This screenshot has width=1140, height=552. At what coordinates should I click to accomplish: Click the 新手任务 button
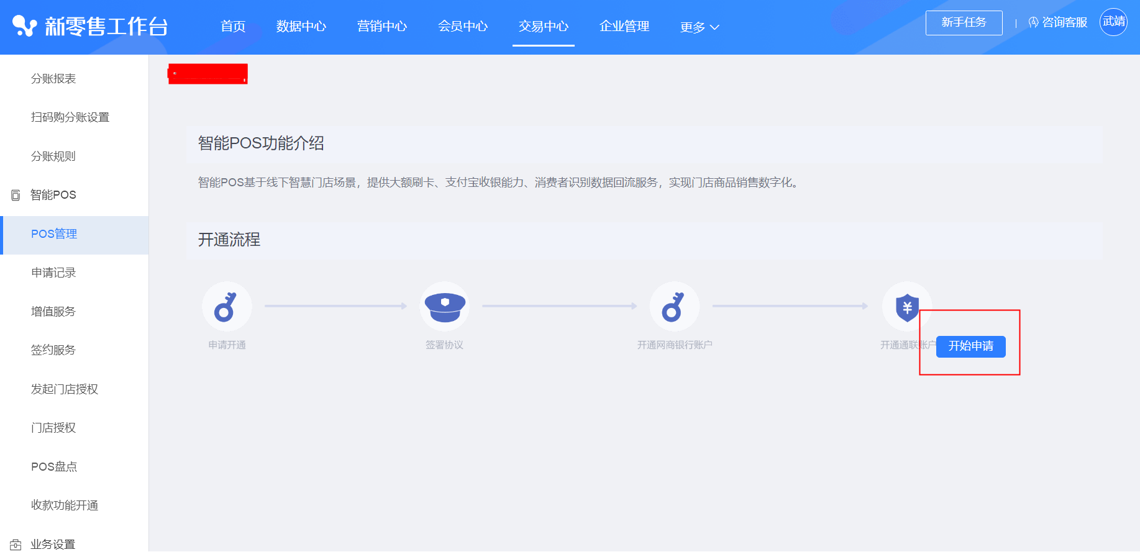(x=964, y=23)
